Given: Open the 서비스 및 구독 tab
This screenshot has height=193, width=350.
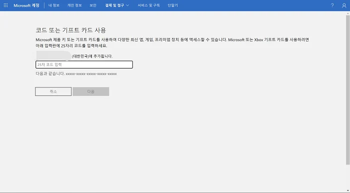Looking at the screenshot, I should coord(148,5).
